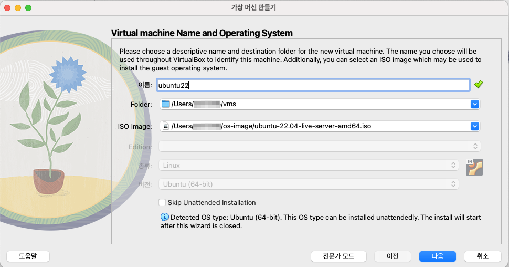Click the 이름: label

pos(145,85)
